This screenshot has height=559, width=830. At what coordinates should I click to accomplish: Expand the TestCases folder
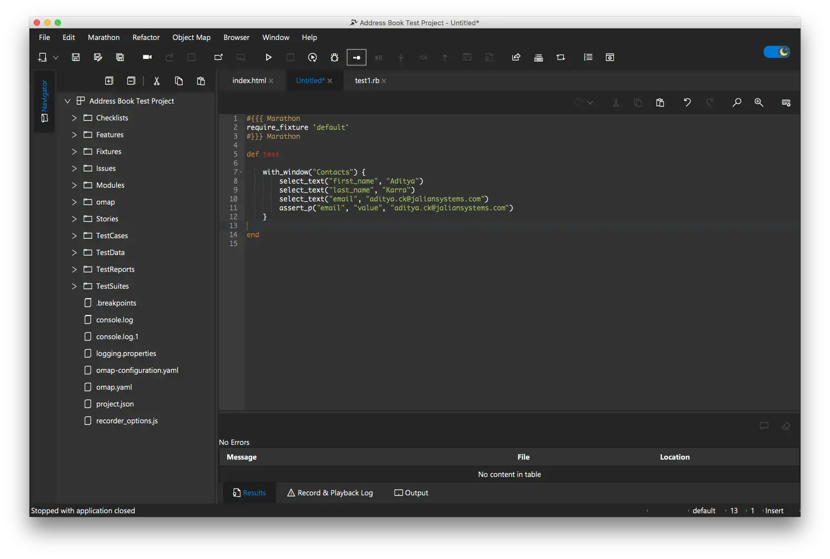pyautogui.click(x=74, y=236)
